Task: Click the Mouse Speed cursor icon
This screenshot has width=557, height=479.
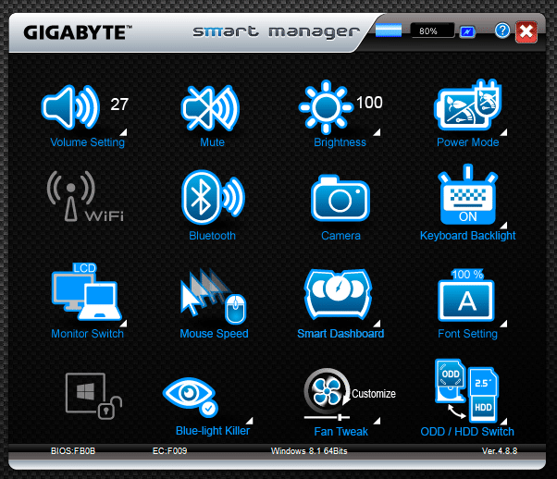Action: click(x=213, y=296)
